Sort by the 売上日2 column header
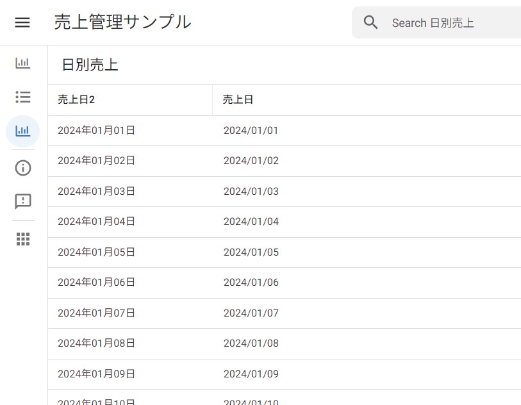The width and height of the screenshot is (521, 405). click(x=76, y=100)
